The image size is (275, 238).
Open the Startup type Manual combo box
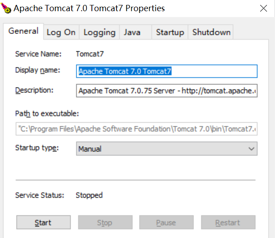(167, 149)
